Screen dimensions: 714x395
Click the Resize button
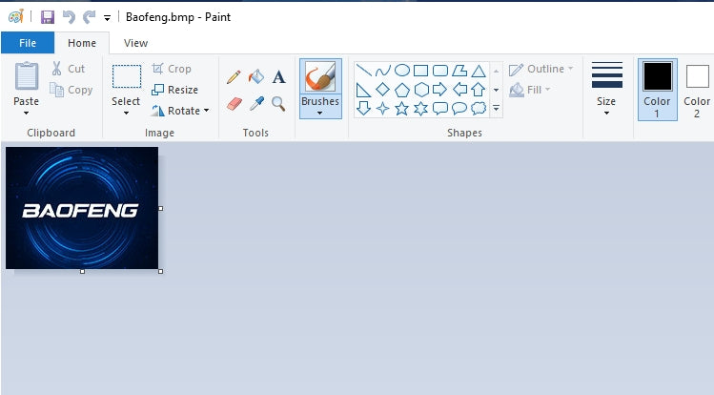coord(175,90)
